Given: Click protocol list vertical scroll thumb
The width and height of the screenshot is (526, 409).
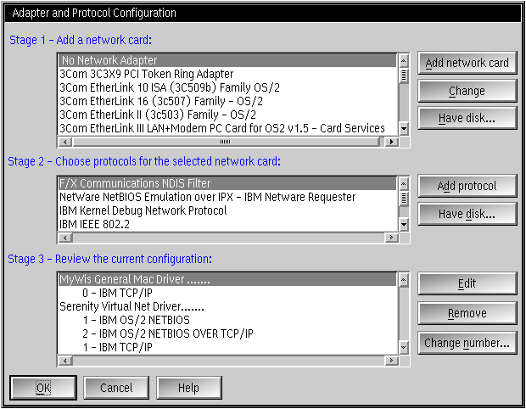Looking at the screenshot, I should pos(404,199).
